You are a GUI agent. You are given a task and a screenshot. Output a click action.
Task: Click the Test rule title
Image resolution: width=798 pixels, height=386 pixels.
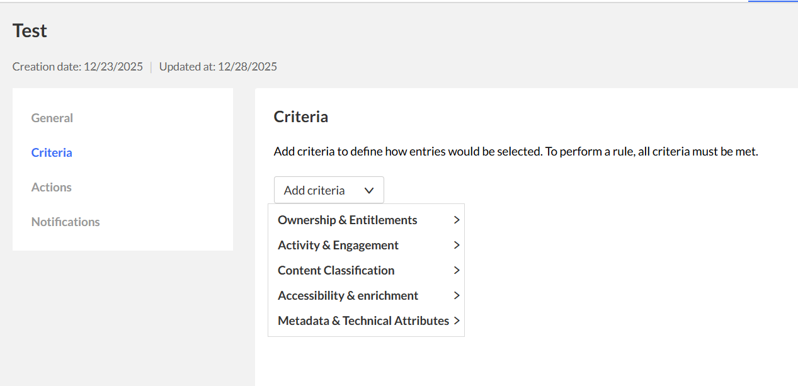[x=30, y=31]
